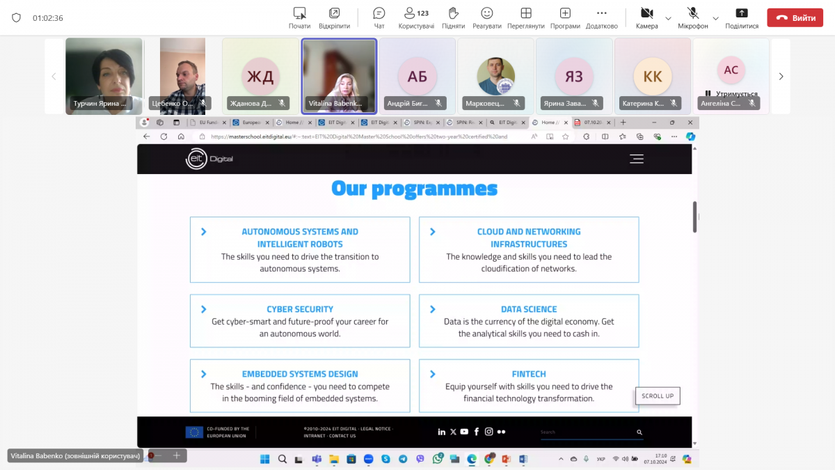Select the Жданова participant tile

260,76
